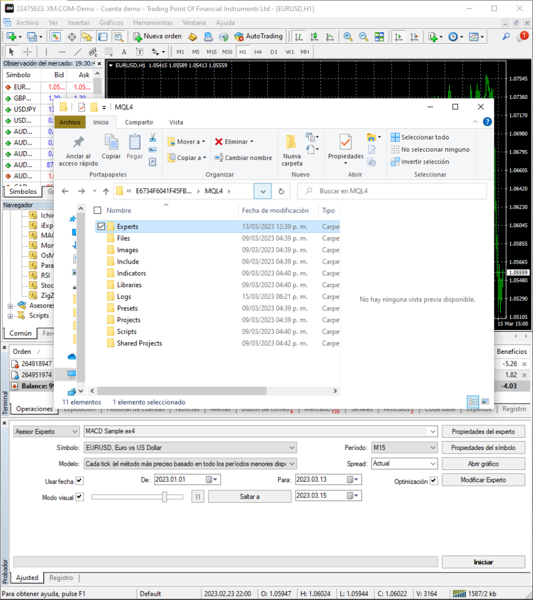Open the notifications bubble with red badge

click(522, 36)
